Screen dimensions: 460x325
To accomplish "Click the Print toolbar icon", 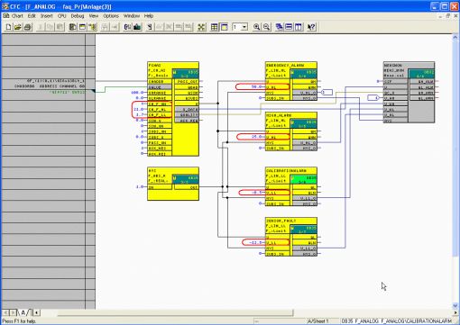I will coord(28,27).
